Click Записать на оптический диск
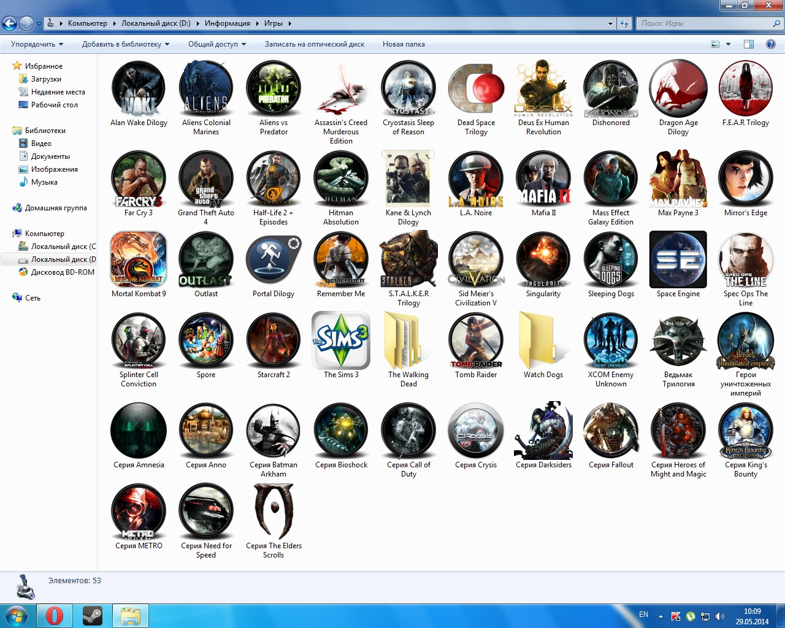 (x=315, y=44)
